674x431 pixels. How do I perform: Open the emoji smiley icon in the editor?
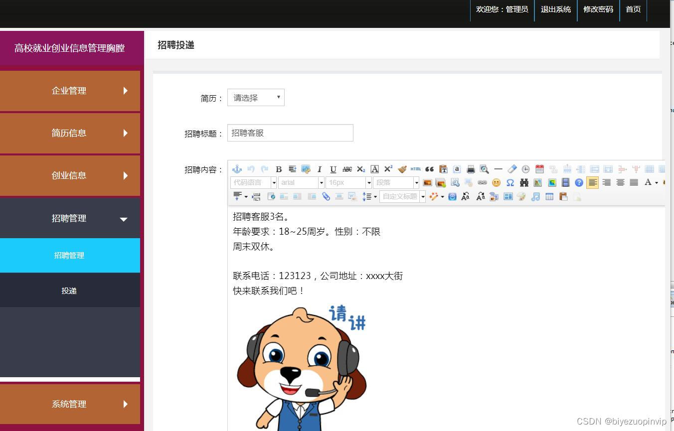[496, 183]
